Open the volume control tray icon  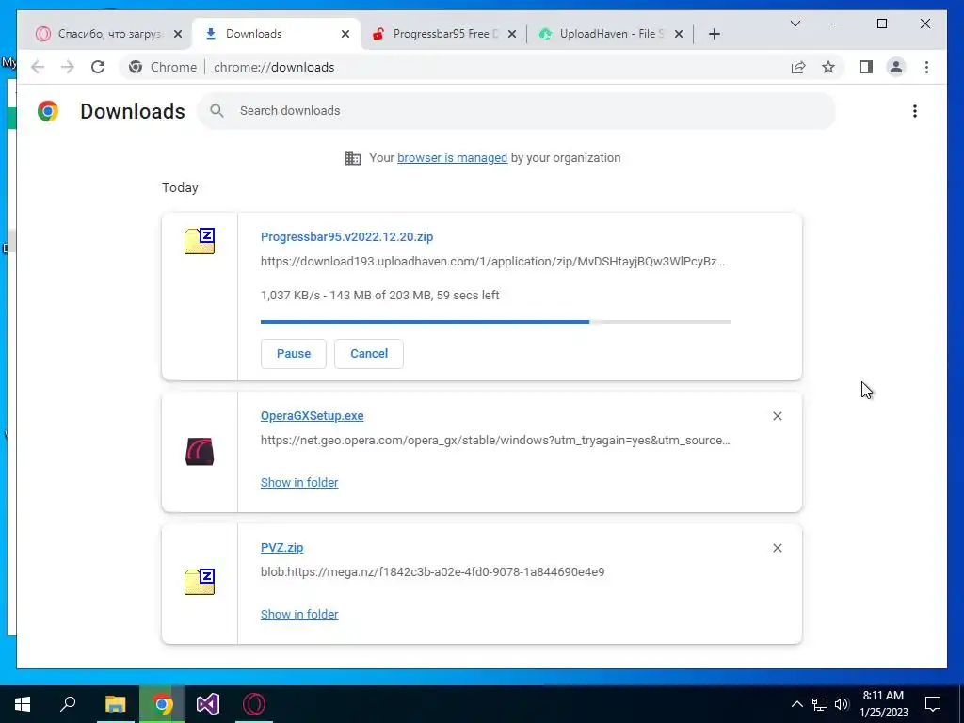pyautogui.click(x=842, y=704)
